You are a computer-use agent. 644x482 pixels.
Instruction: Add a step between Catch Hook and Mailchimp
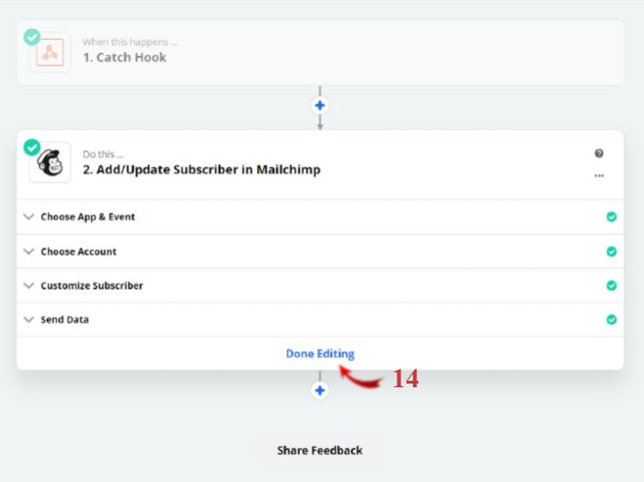320,106
